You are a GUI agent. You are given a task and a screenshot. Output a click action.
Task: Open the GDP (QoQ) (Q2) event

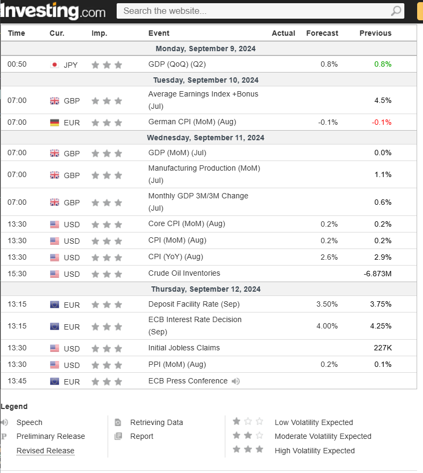[x=177, y=64]
